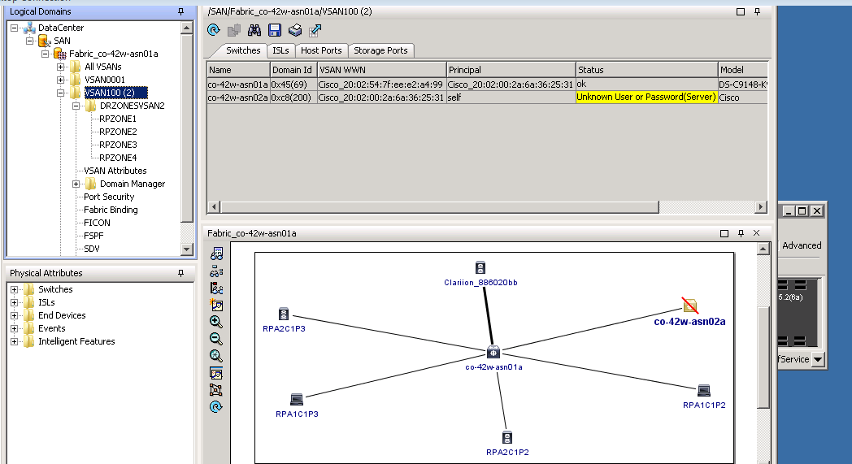Select the RPA2C1P3 device on the map
Screen dimensions: 852x464
point(284,314)
